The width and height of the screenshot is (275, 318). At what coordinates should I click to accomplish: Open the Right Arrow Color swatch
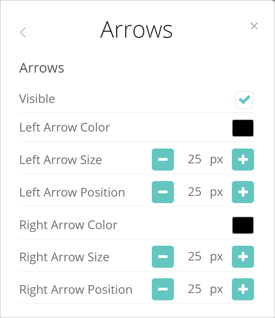click(x=243, y=225)
